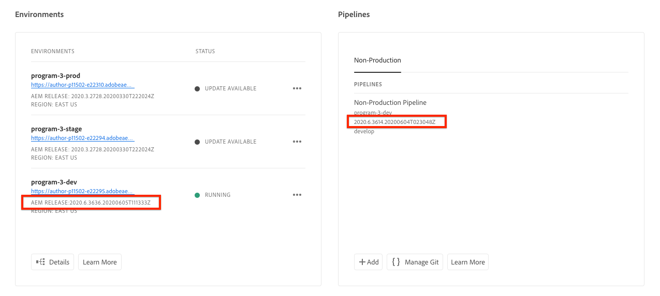Select the Non-Production Pipeline entry
This screenshot has height=296, width=660.
click(390, 103)
